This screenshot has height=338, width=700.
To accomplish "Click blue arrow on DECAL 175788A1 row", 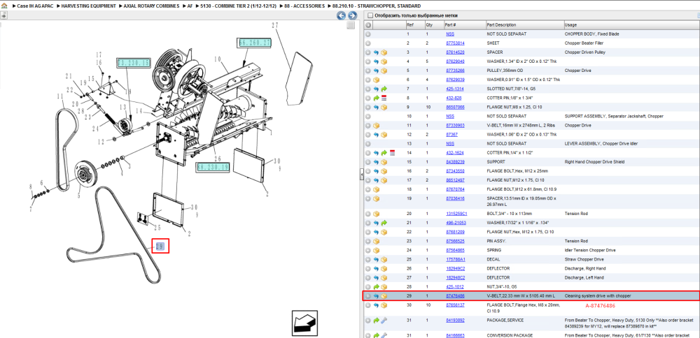I will pos(377,259).
